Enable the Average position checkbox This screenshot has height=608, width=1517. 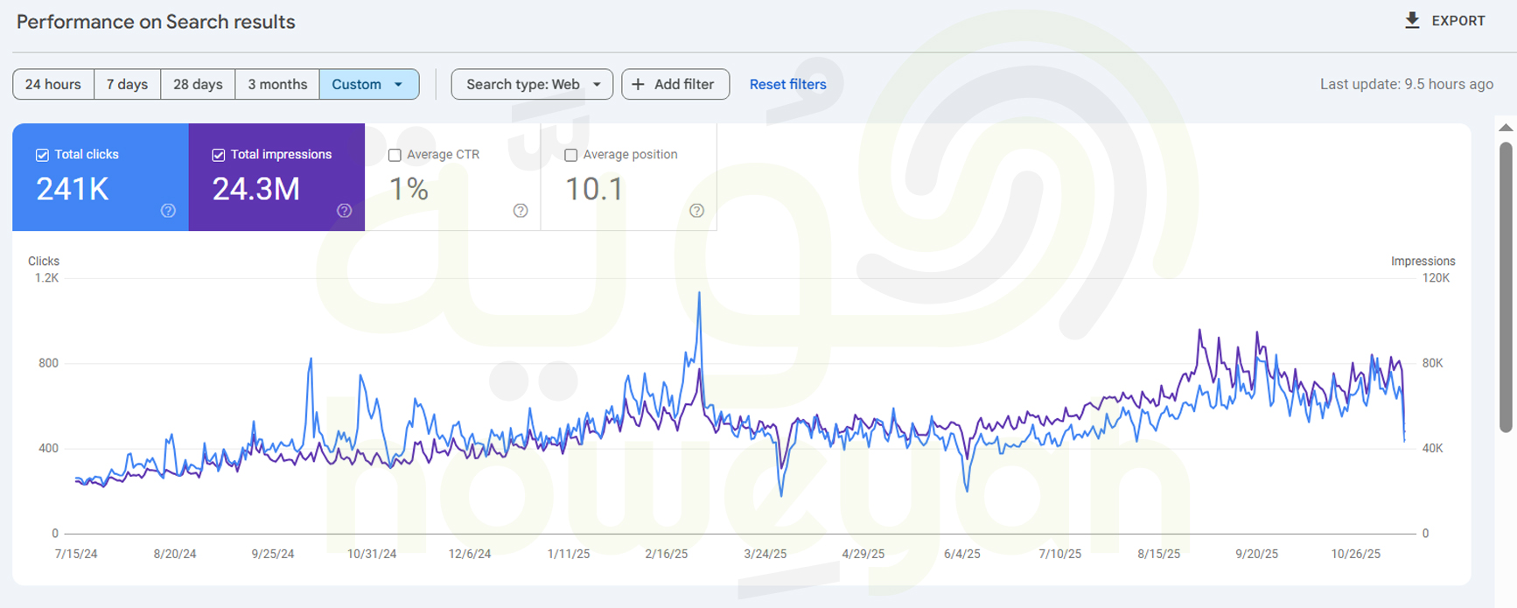tap(571, 155)
